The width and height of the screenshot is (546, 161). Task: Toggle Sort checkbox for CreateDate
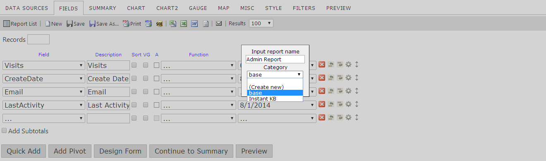pos(134,78)
